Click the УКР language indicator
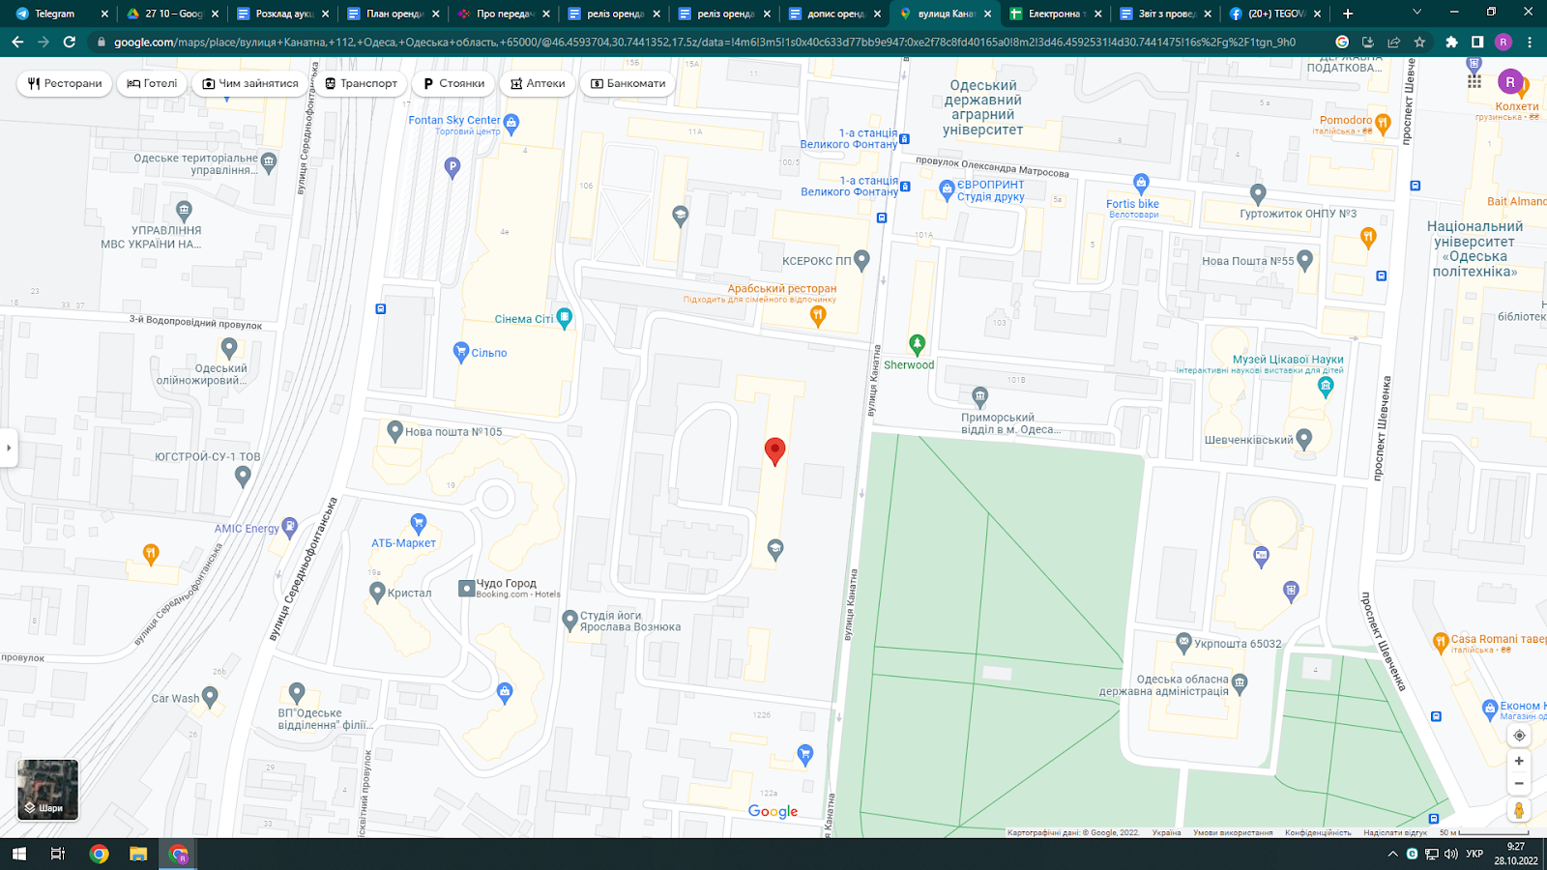 point(1474,854)
